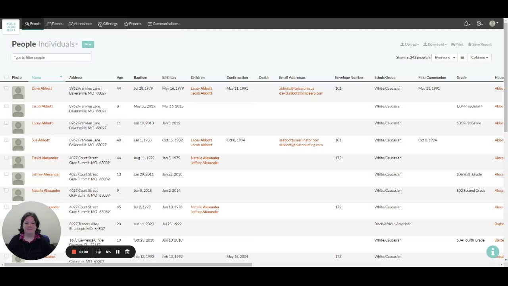Click the presenter webcam bubble
The height and width of the screenshot is (286, 508).
click(31, 231)
